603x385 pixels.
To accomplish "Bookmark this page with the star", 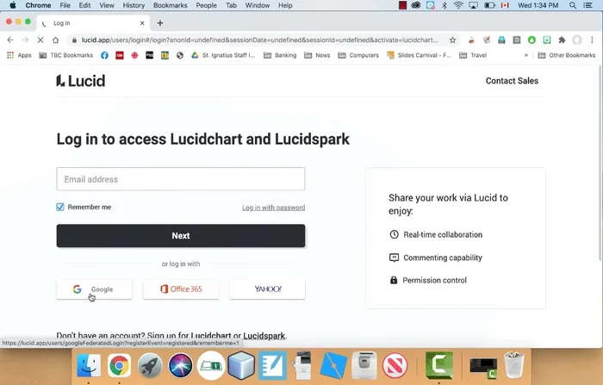I will pyautogui.click(x=452, y=40).
